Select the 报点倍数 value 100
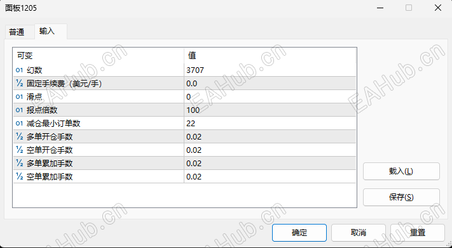Viewport: 452px width, 248px height. (x=193, y=110)
